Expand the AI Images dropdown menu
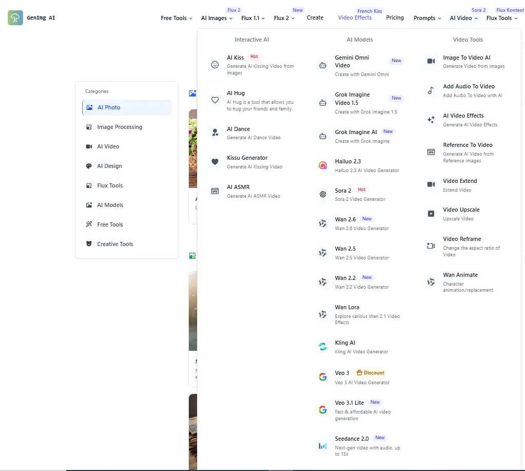Viewport: 525px width, 471px height. tap(217, 18)
